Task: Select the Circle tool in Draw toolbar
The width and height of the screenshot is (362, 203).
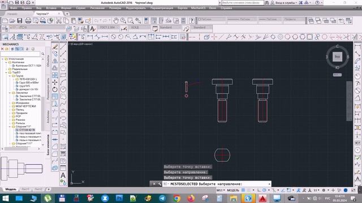Action: (63, 90)
